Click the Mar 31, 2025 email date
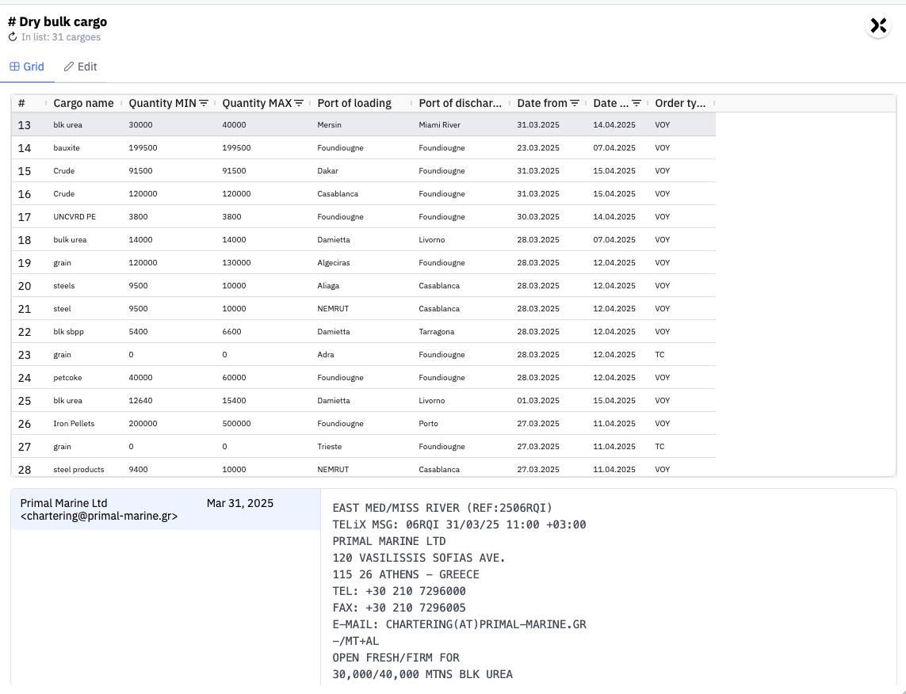Screen dimensions: 906x694 click(240, 503)
